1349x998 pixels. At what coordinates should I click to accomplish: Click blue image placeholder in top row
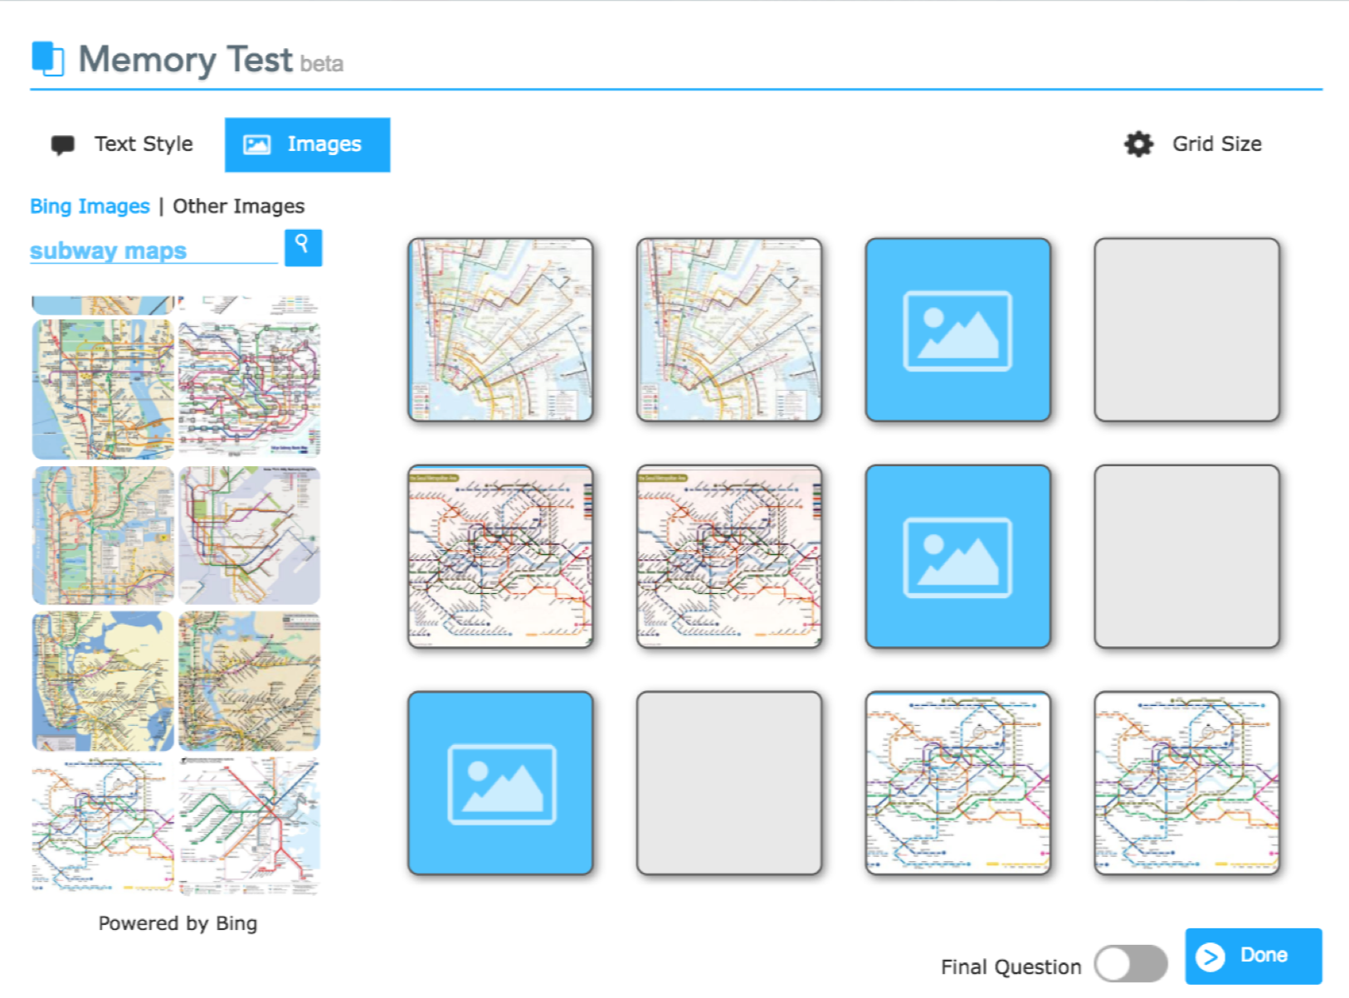(958, 330)
